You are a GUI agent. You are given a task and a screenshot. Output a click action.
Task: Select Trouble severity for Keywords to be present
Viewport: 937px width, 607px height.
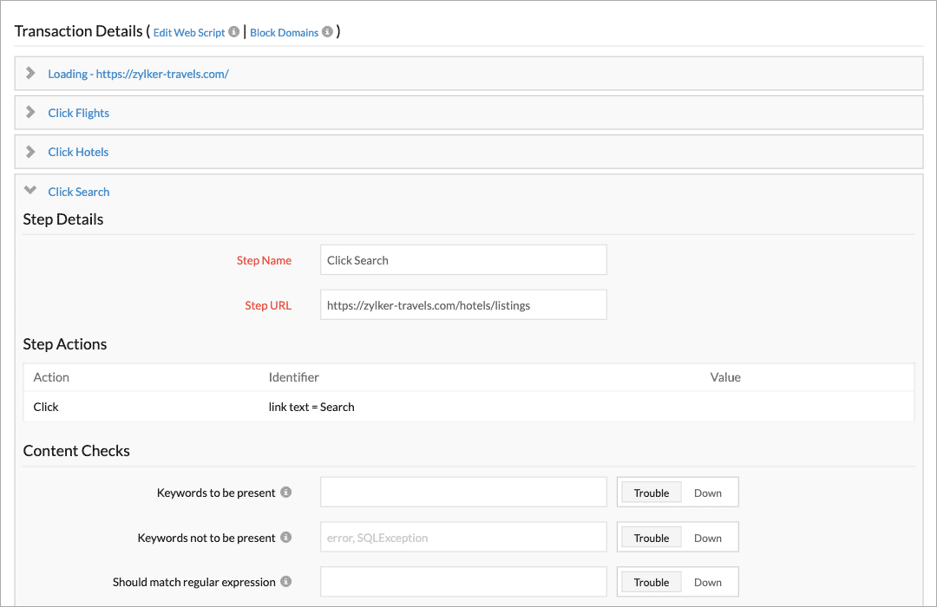click(x=650, y=492)
